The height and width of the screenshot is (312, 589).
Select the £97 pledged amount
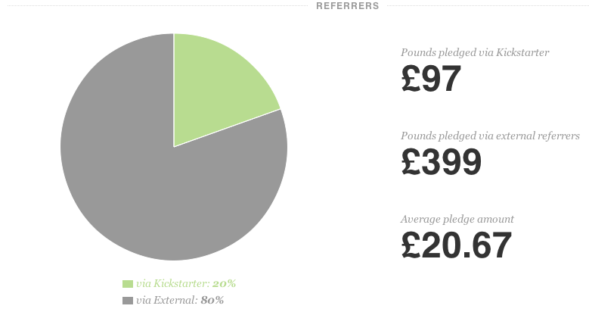[x=431, y=78]
